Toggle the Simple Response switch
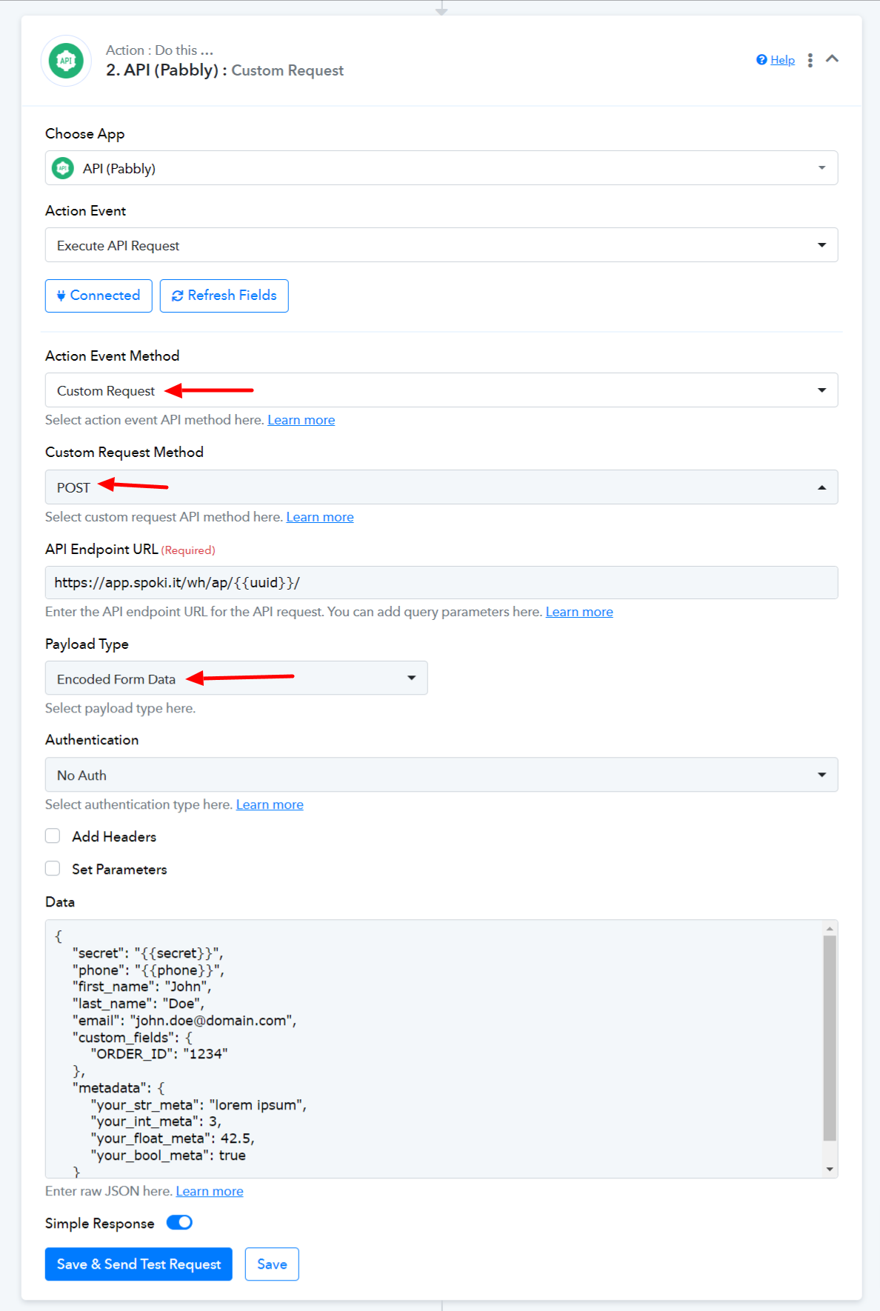Screen dimensions: 880x1311 (179, 1222)
